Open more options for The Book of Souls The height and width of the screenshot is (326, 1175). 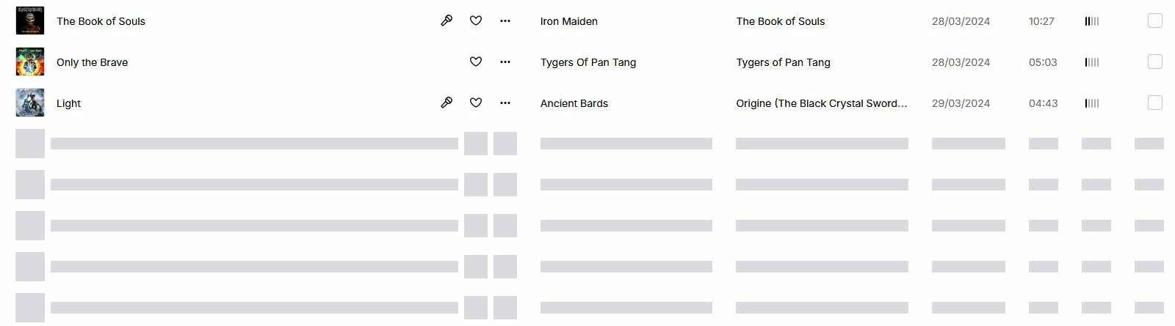[x=505, y=21]
